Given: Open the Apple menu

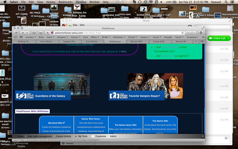Looking at the screenshot, I should pyautogui.click(x=5, y=2).
